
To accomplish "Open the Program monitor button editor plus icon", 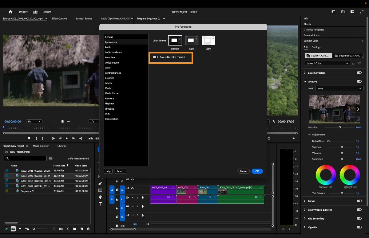I will pos(294,139).
